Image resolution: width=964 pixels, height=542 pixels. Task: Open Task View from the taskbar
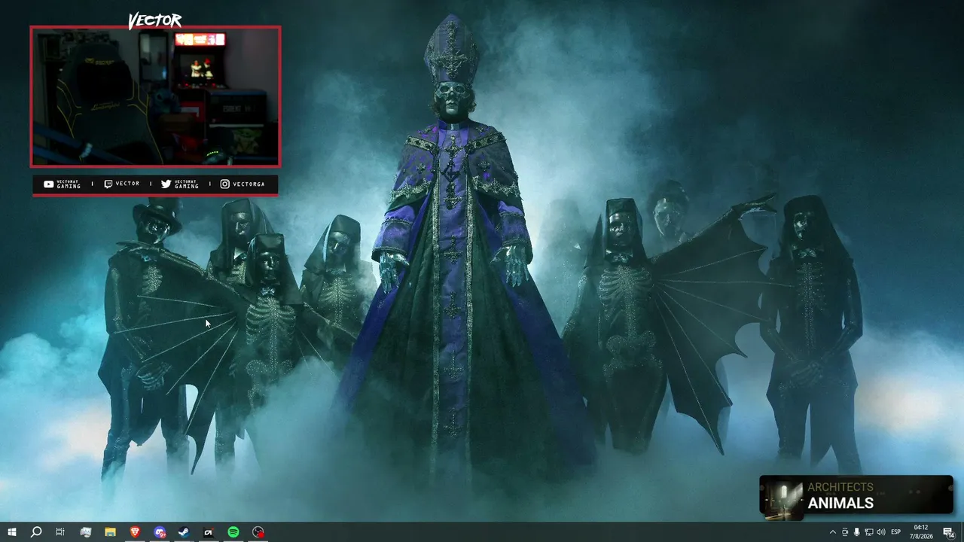click(x=60, y=532)
